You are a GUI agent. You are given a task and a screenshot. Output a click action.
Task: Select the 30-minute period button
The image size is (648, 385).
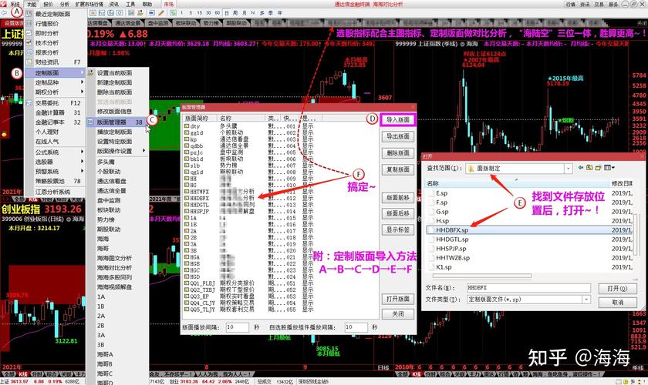[x=208, y=13]
